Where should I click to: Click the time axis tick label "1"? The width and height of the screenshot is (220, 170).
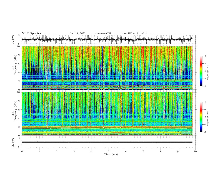[x=39, y=151]
